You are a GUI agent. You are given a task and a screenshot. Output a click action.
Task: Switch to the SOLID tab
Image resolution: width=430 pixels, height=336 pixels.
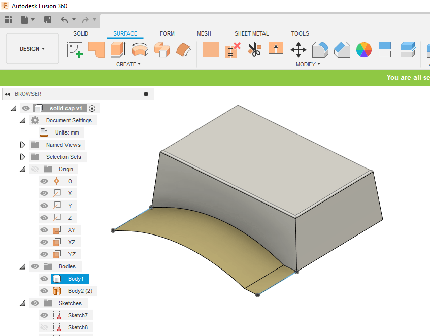point(81,33)
